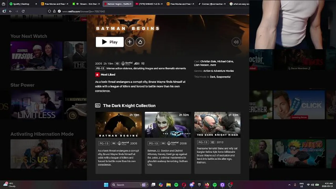Open the Windows Start menu
The image size is (336, 189).
tap(106, 185)
